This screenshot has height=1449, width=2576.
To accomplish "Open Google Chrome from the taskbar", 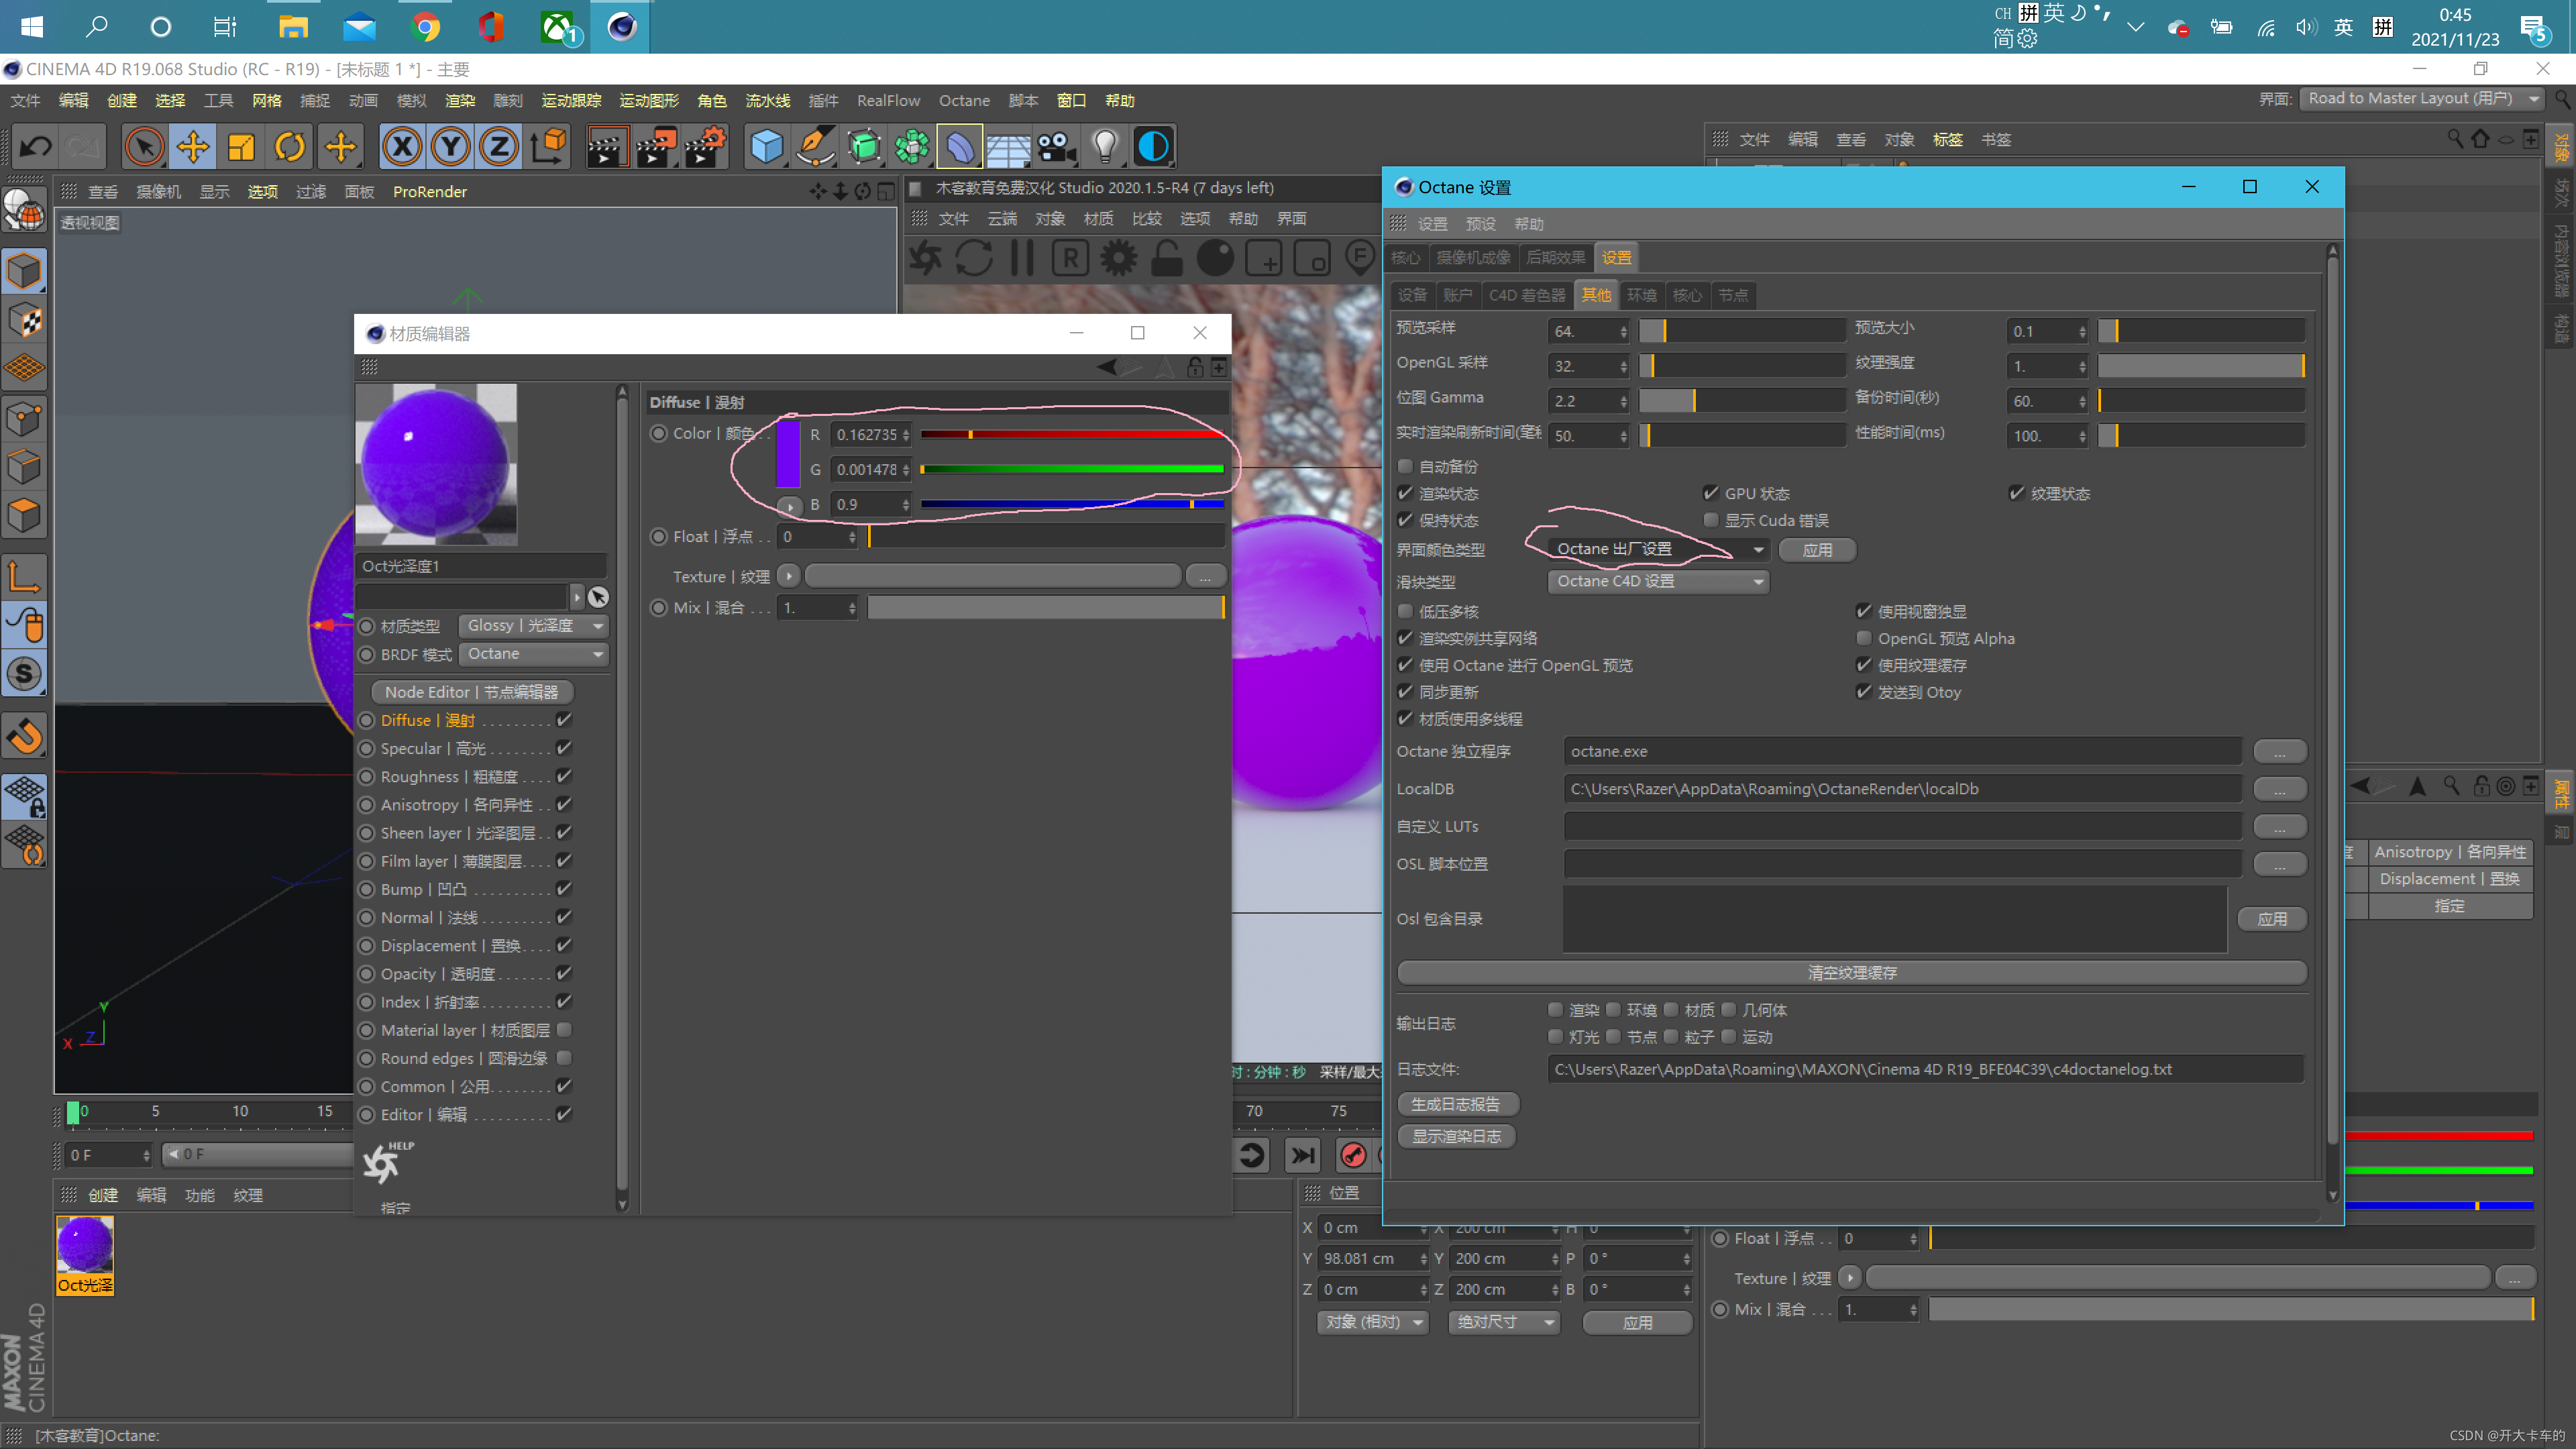I will tap(426, 26).
